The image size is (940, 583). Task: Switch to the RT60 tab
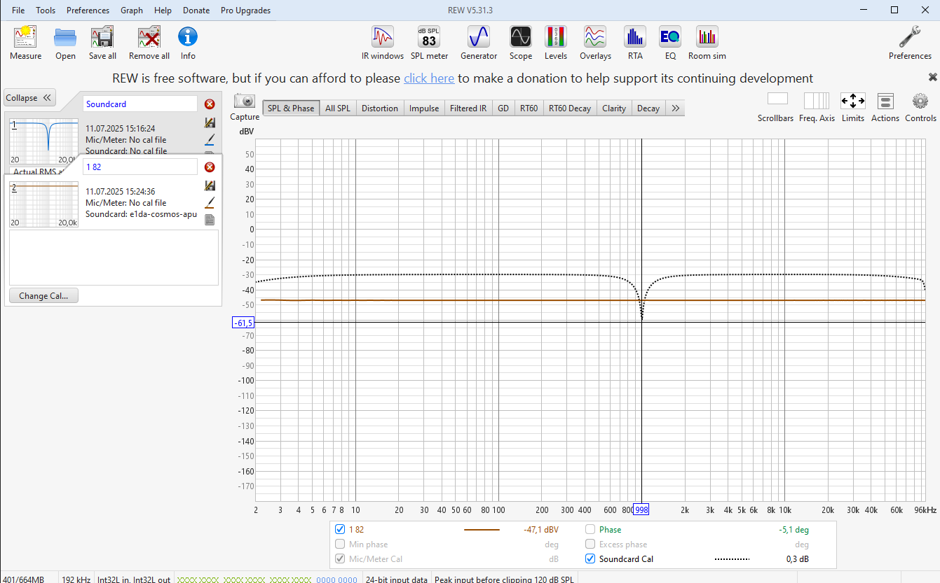pyautogui.click(x=529, y=108)
